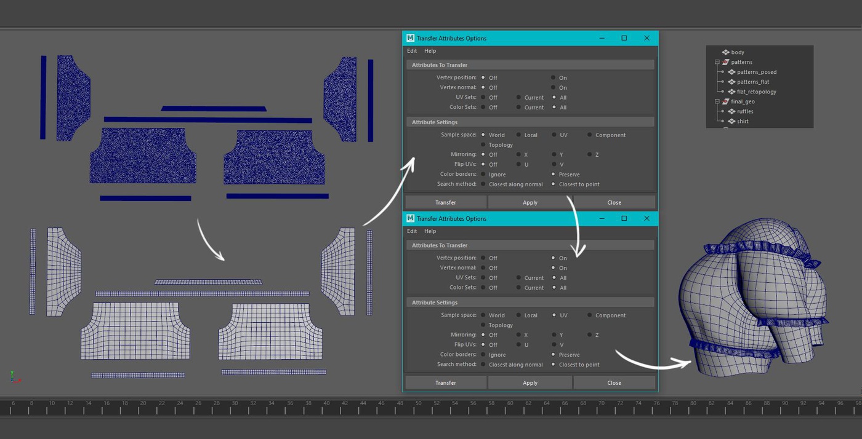862x439 pixels.
Task: Click the mesh icon beside patterns_flat
Action: (x=731, y=82)
